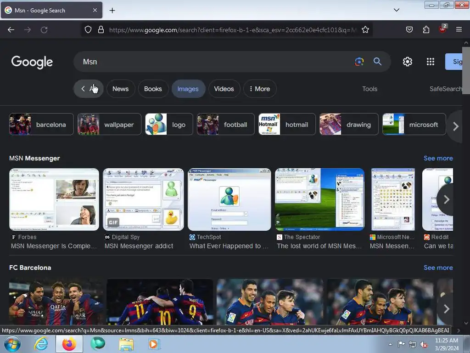Expand the More search options
Image resolution: width=470 pixels, height=353 pixels.
click(x=260, y=89)
